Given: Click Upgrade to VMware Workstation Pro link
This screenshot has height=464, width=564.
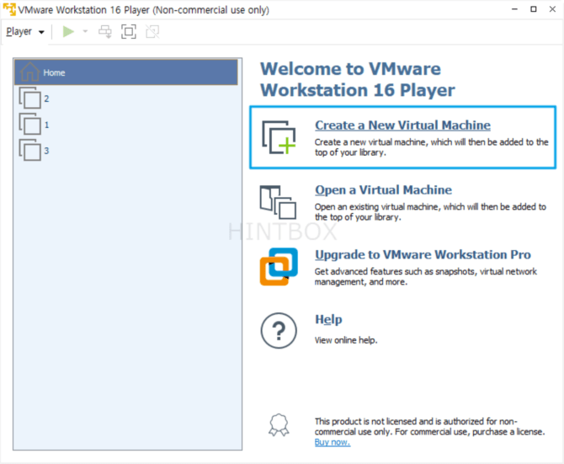Looking at the screenshot, I should 423,254.
